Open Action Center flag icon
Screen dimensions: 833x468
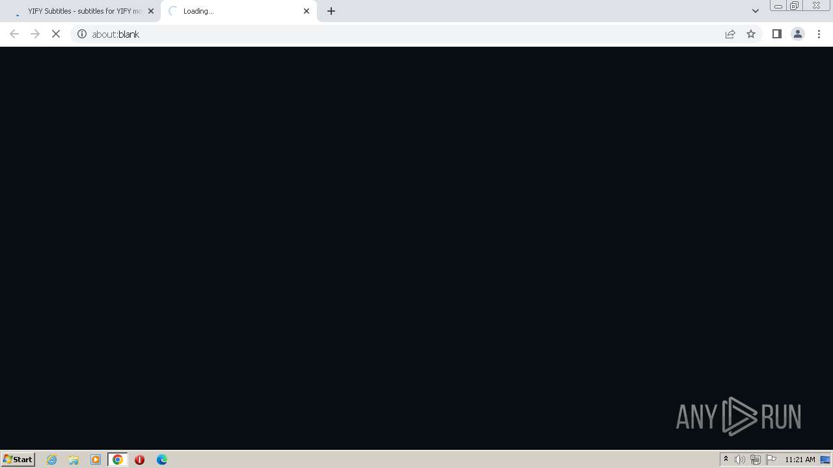(771, 460)
